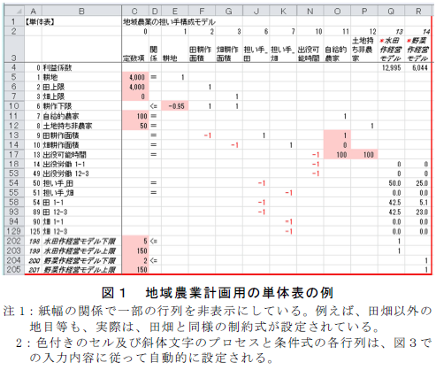Click the *野菜作経営モデル column heading cell

[418, 49]
